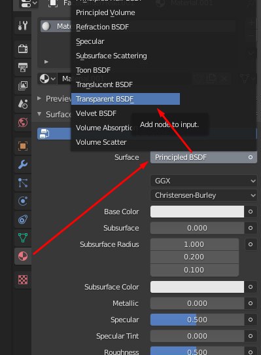Click Specular node link dot
Screen dimensions: 261x355
point(251,320)
